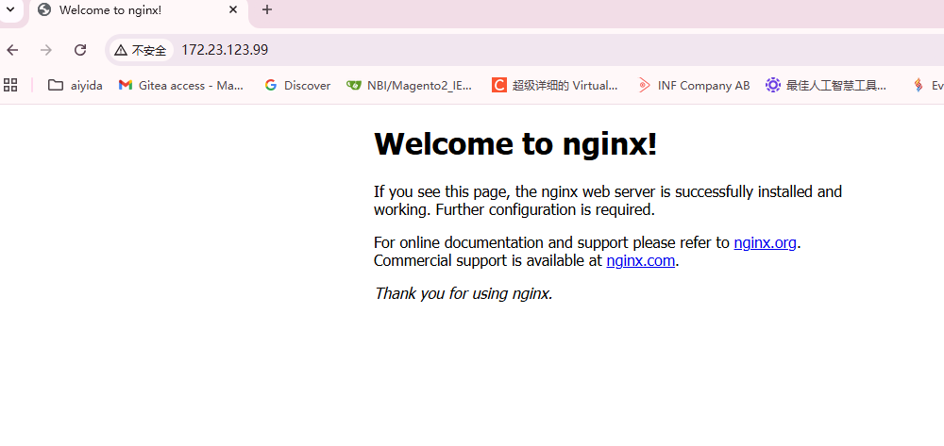
Task: Reload the page with refresh icon
Action: tap(80, 50)
